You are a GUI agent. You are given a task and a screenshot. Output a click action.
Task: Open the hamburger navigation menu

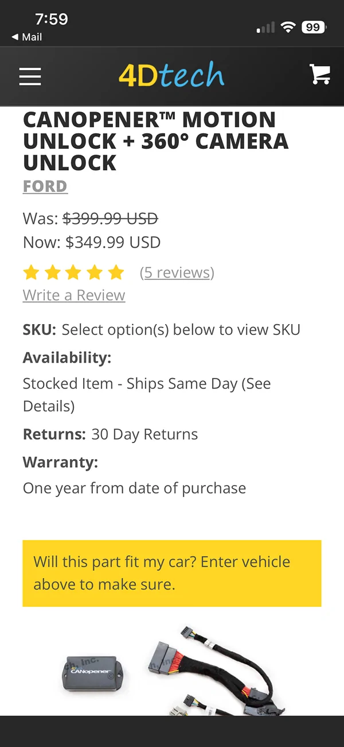(x=30, y=76)
